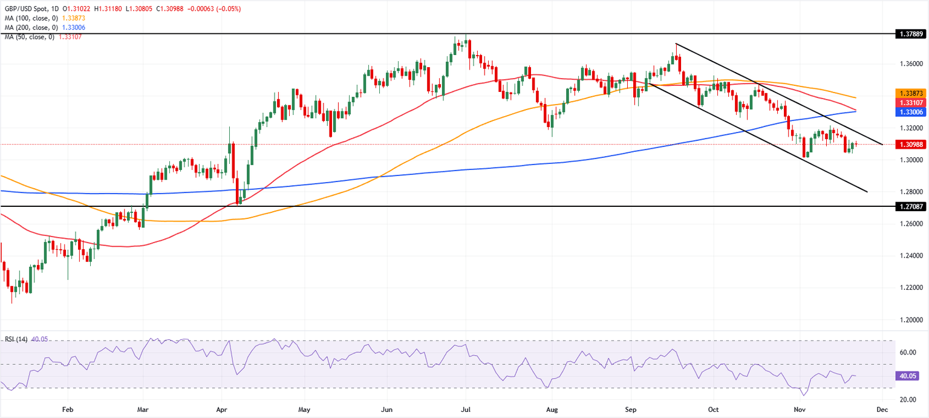Click the Jul label on the time axis
929x418 pixels.
(465, 410)
